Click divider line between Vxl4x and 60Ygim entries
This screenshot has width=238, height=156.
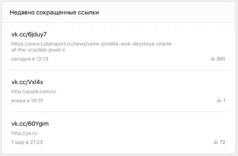[119, 112]
